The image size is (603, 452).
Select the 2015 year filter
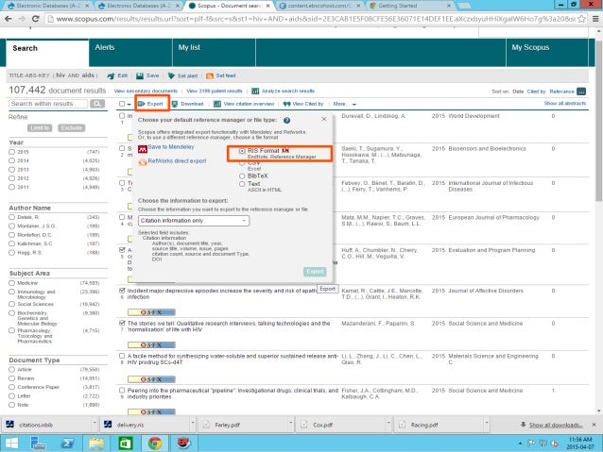[12, 152]
